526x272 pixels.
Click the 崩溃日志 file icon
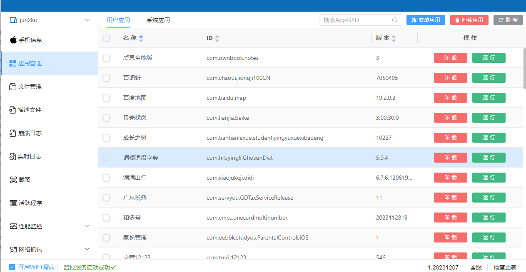[x=13, y=133]
